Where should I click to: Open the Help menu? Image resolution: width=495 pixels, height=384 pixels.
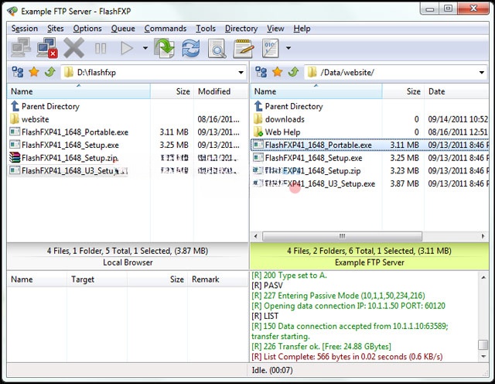pyautogui.click(x=302, y=29)
